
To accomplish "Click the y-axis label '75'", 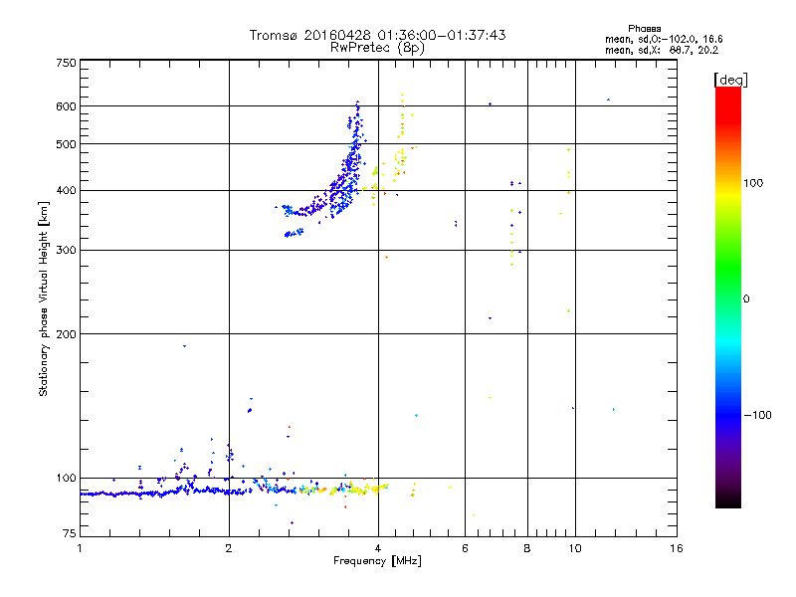I will [70, 533].
